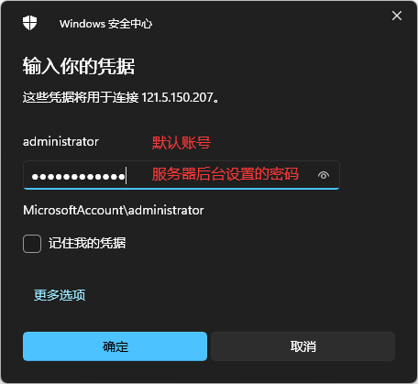Click the 记住我的凭据 label text

tap(87, 243)
